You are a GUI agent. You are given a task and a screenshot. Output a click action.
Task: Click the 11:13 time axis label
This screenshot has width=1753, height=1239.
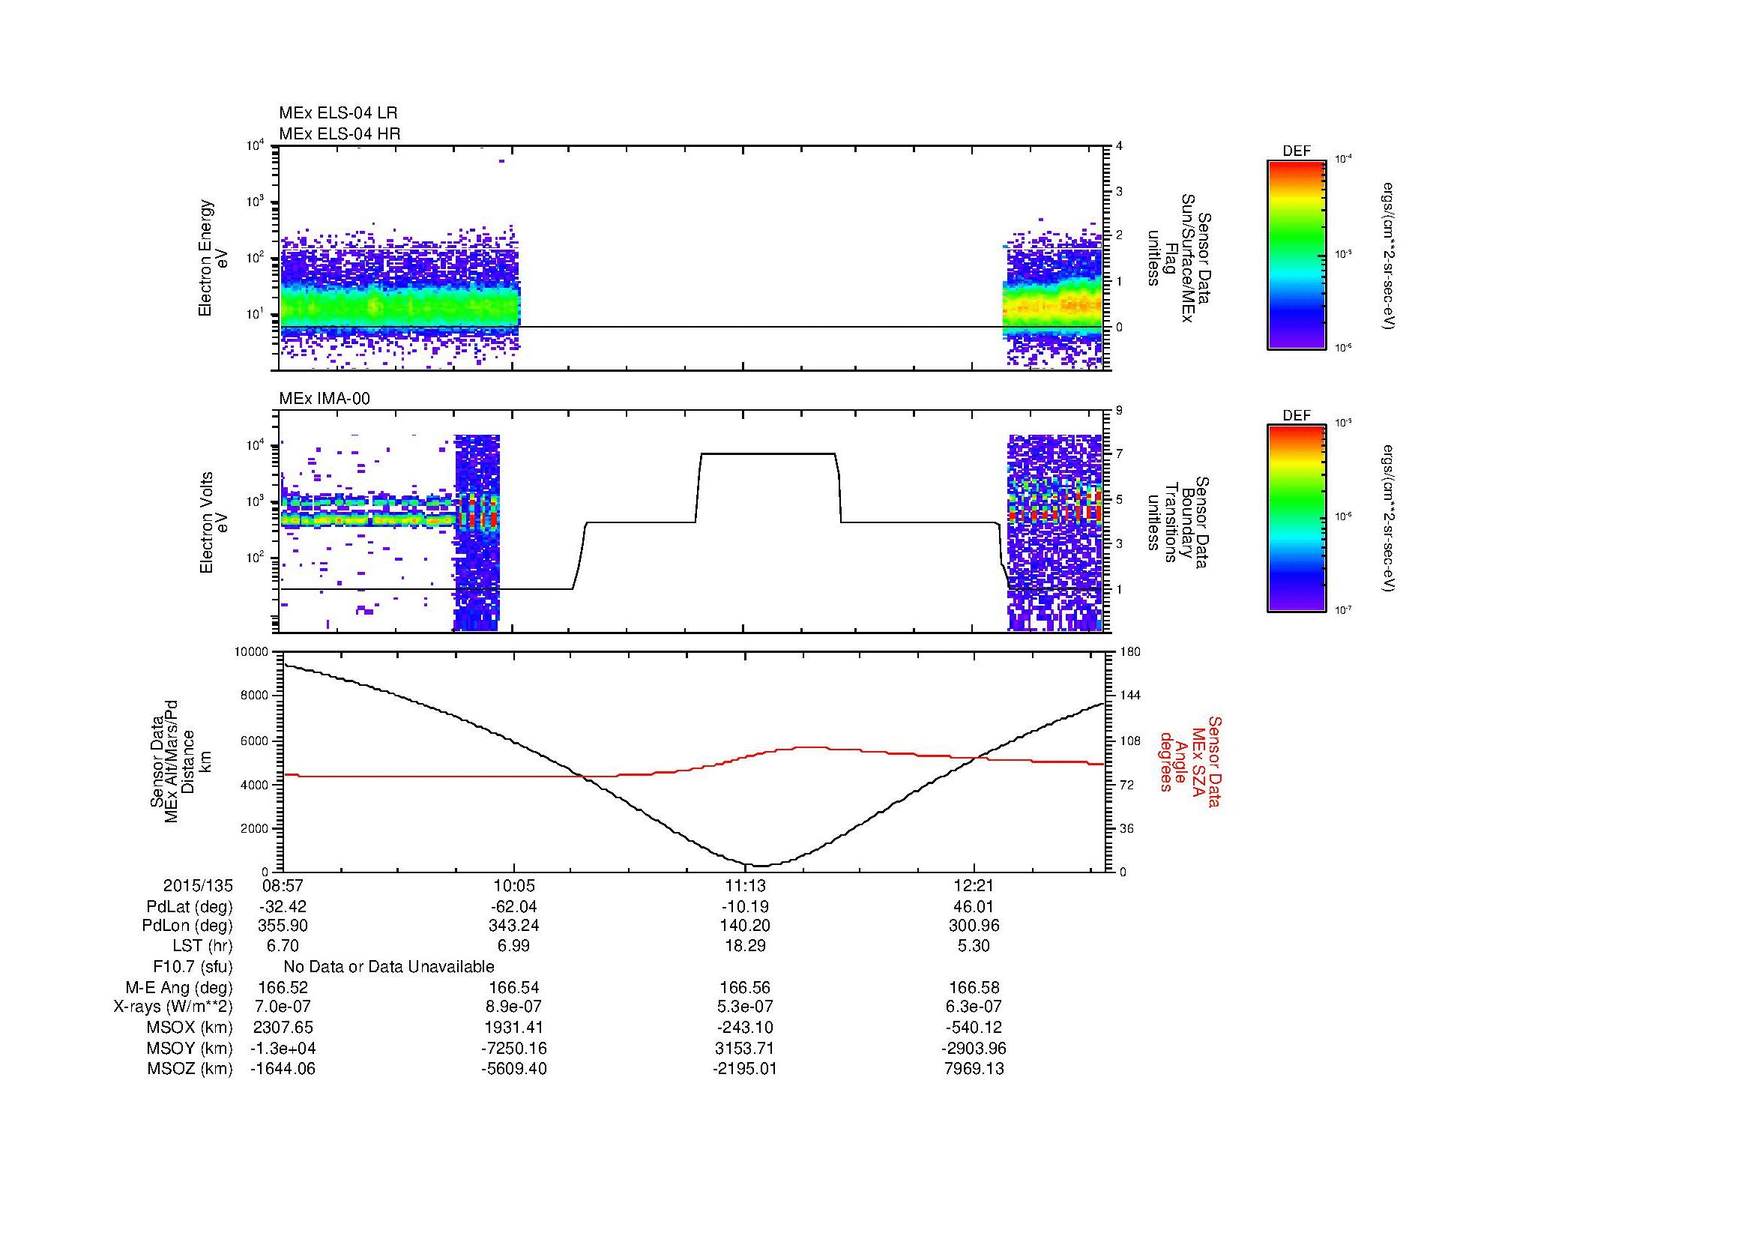coord(744,886)
